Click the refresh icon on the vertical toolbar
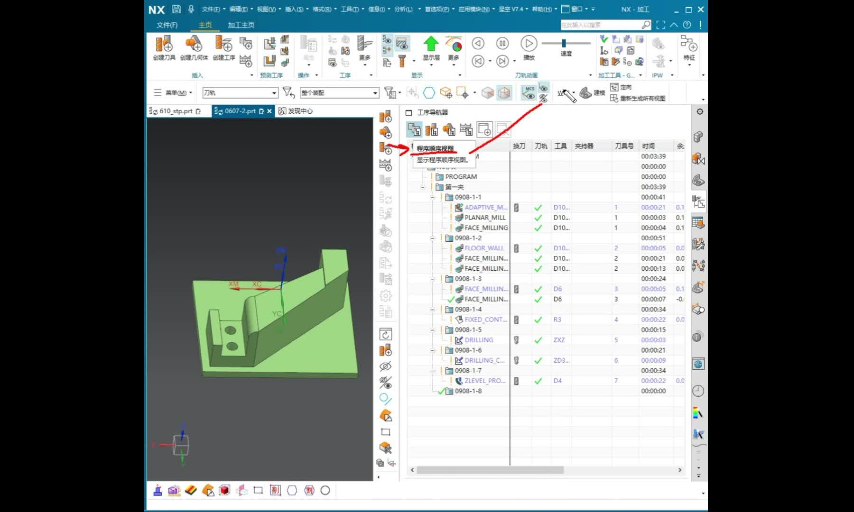 tap(386, 334)
